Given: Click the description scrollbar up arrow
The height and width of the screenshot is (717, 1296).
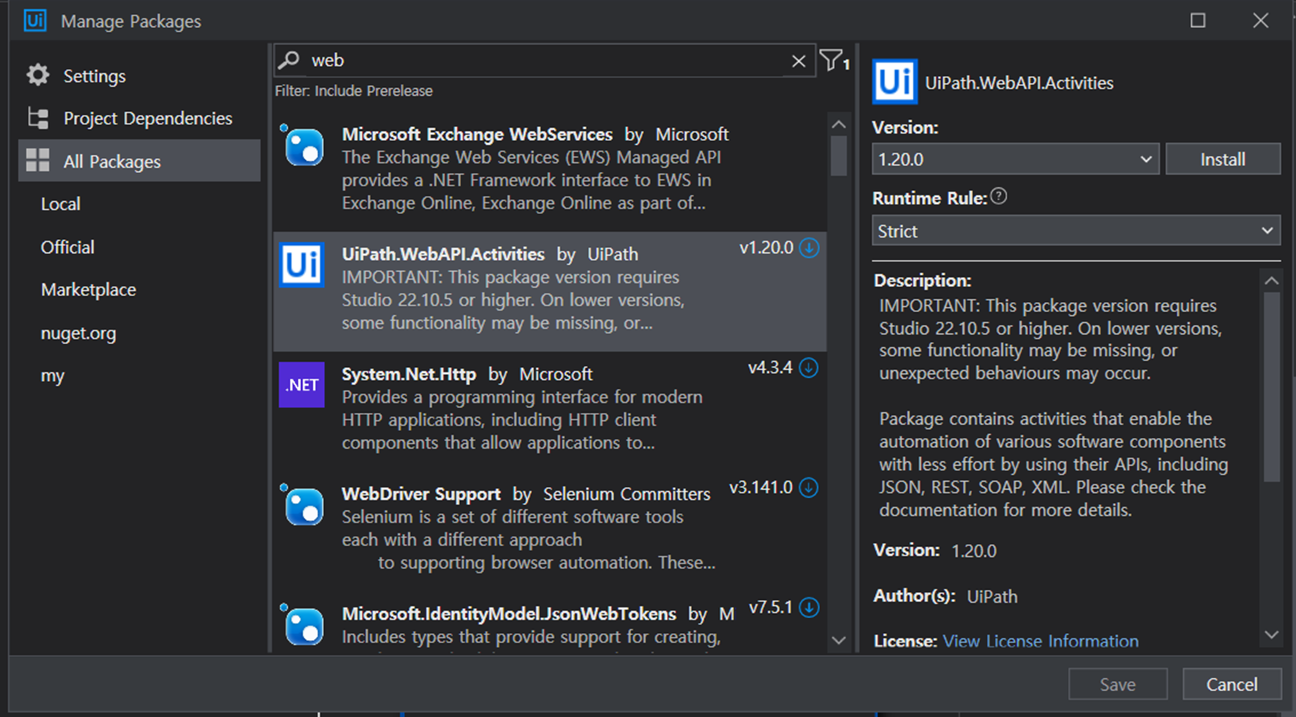Looking at the screenshot, I should [x=1272, y=281].
